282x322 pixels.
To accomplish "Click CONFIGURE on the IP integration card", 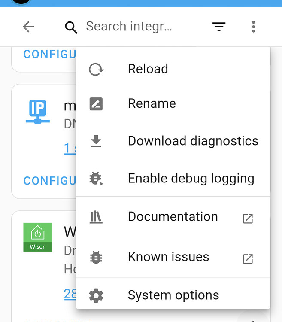I will pos(50,181).
